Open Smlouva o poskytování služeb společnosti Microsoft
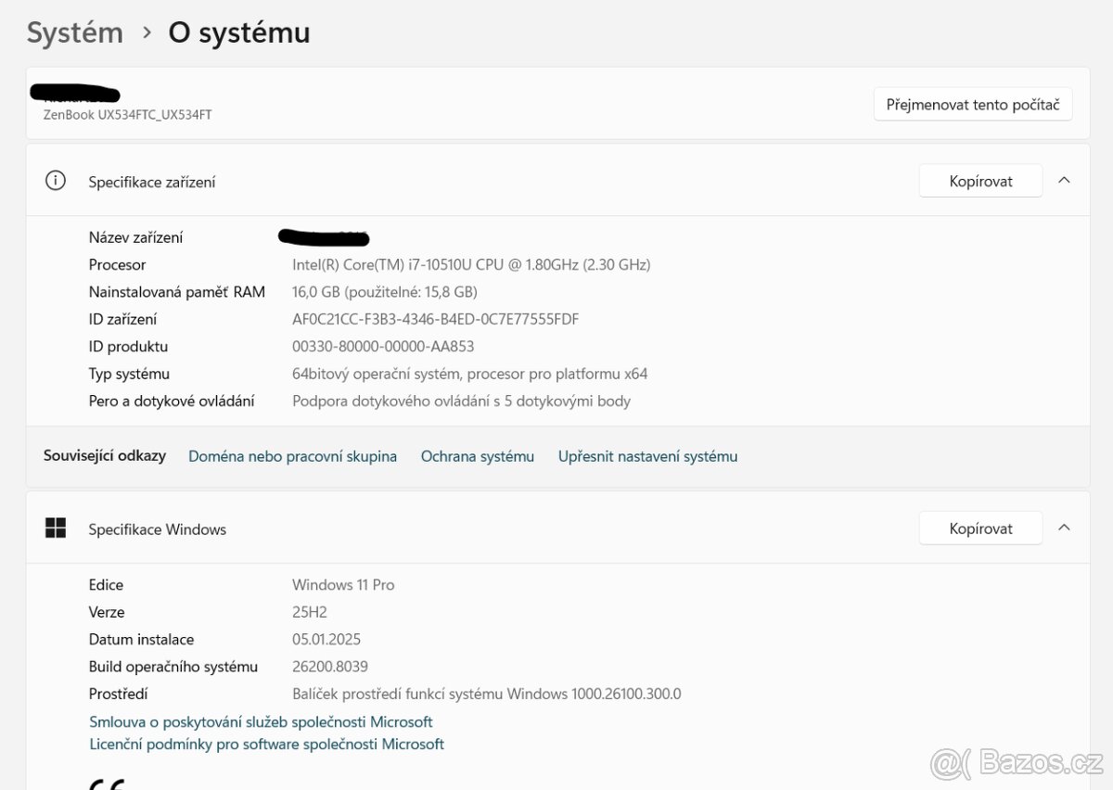This screenshot has height=790, width=1113. pyautogui.click(x=260, y=721)
